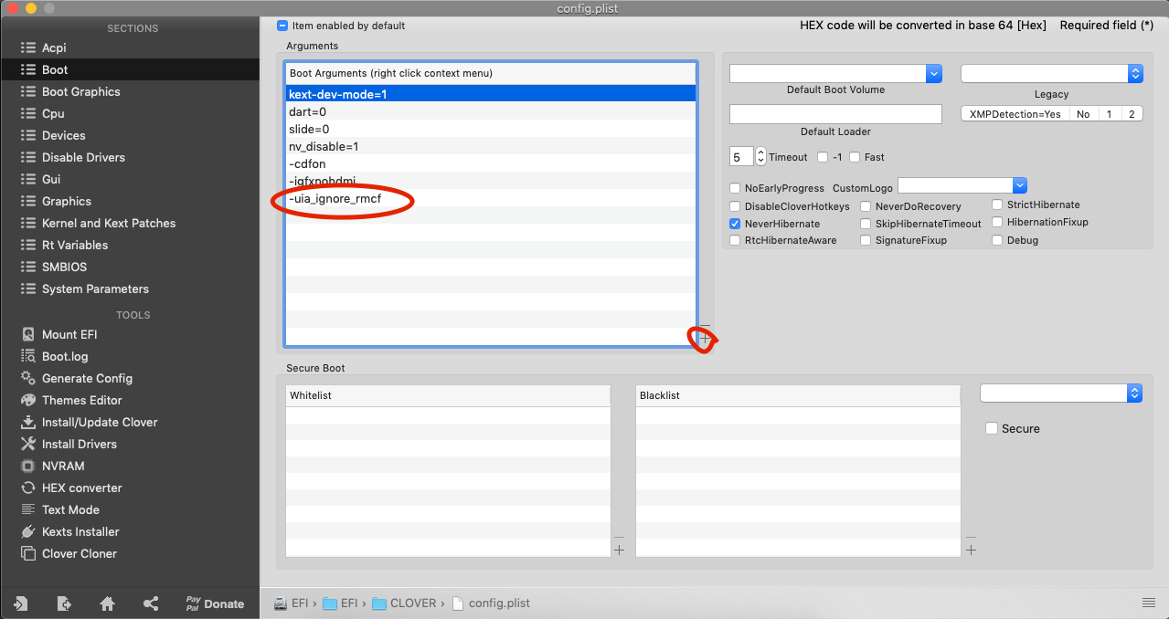Select XMPDetection 1 segment
Image resolution: width=1169 pixels, height=619 pixels.
click(x=1109, y=114)
